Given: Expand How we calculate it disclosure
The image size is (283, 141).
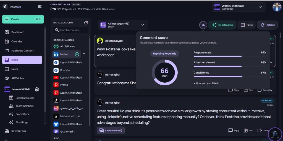Looking at the screenshot, I should tap(206, 83).
